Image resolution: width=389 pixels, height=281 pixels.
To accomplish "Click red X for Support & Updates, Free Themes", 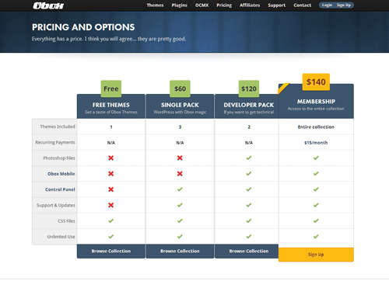I will point(111,205).
